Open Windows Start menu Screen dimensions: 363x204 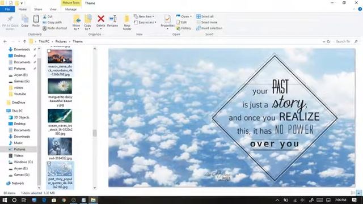(5, 200)
